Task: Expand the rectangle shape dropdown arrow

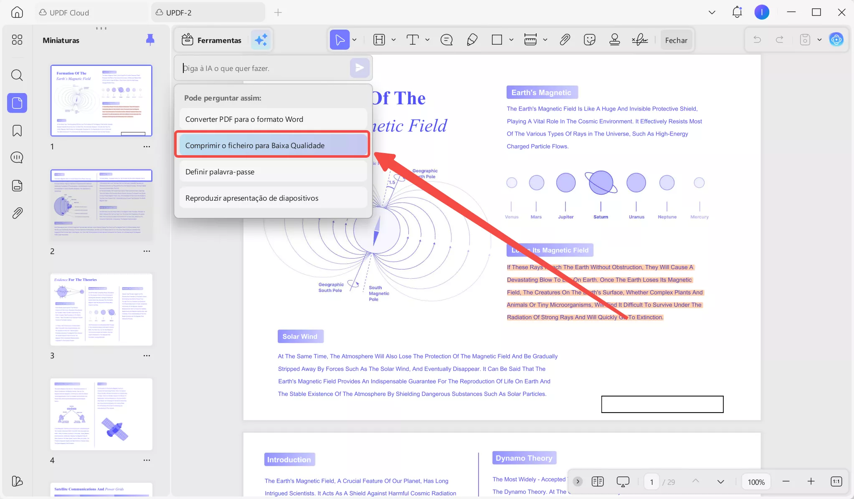Action: pos(511,40)
